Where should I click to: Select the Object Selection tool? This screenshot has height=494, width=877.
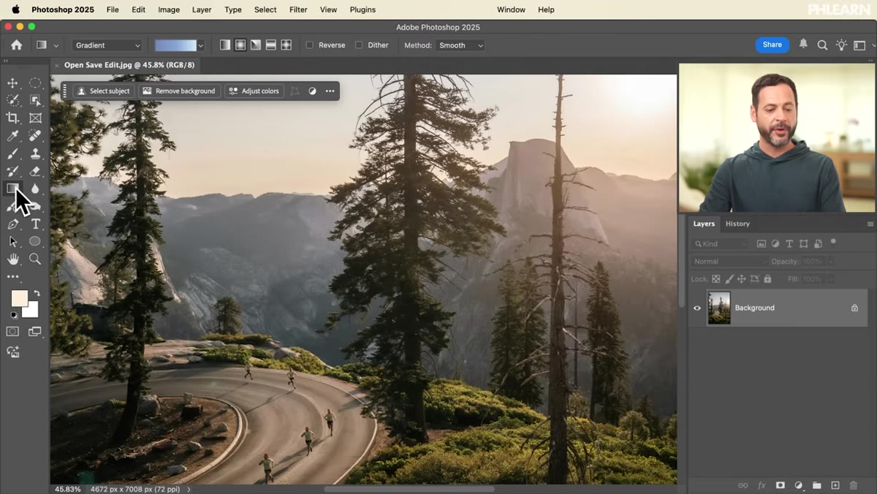(x=35, y=100)
